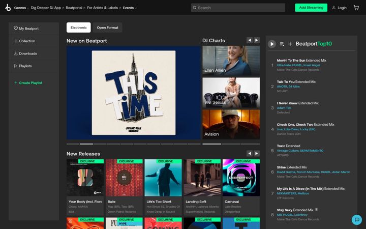
Task: Click label Defected
Action: tap(283, 112)
